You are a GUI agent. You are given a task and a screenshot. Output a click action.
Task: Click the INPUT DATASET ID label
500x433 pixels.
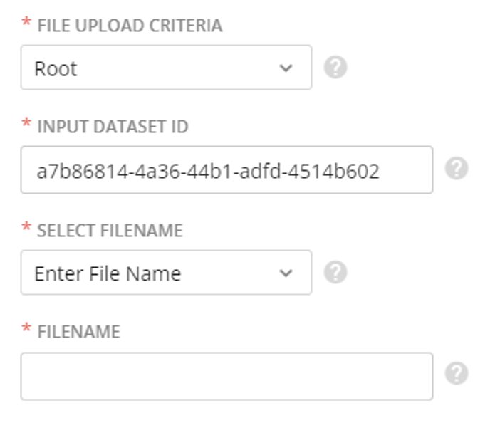(x=113, y=127)
